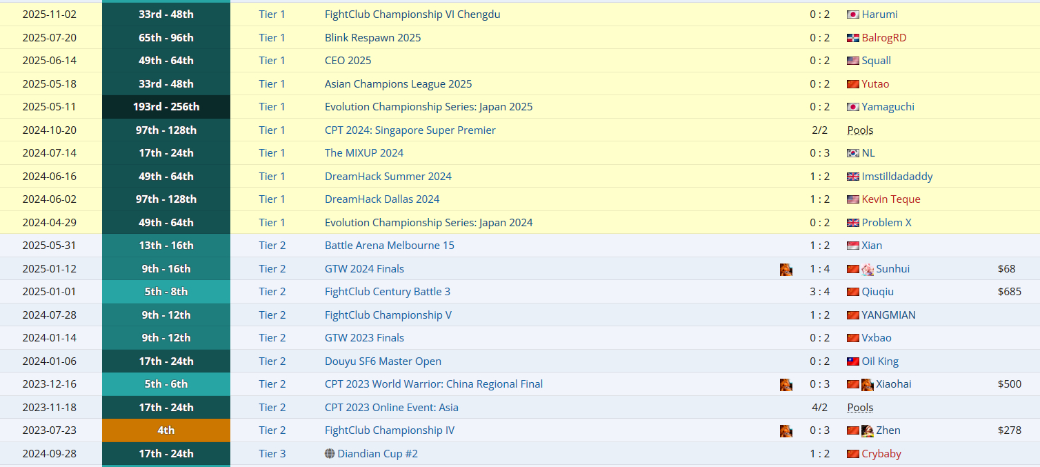The height and width of the screenshot is (467, 1040).
Task: Click the China flag next to YANGMIAN
Action: (x=853, y=315)
